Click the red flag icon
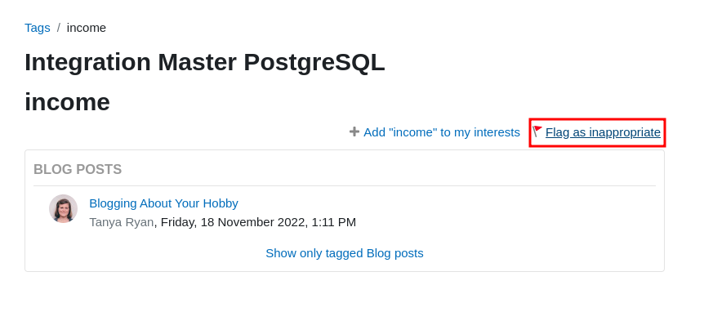 click(537, 131)
